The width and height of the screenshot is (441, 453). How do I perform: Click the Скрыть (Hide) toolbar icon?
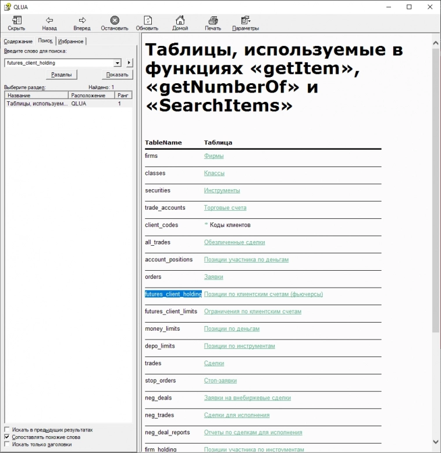coord(16,20)
